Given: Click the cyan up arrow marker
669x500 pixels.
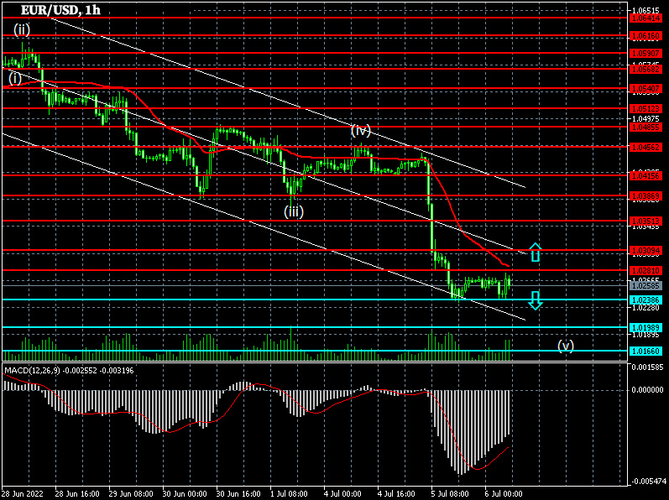Looking at the screenshot, I should (536, 252).
